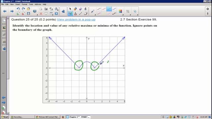Open the Screen Capture camera icon
The width and height of the screenshot is (212, 119).
(46, 9)
